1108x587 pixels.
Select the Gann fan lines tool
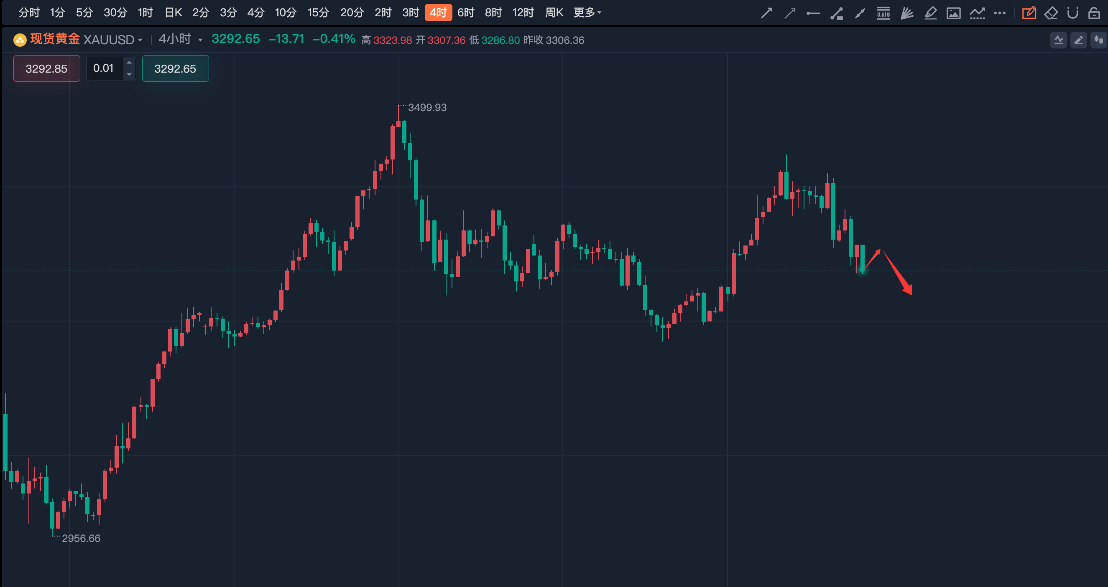pyautogui.click(x=907, y=13)
